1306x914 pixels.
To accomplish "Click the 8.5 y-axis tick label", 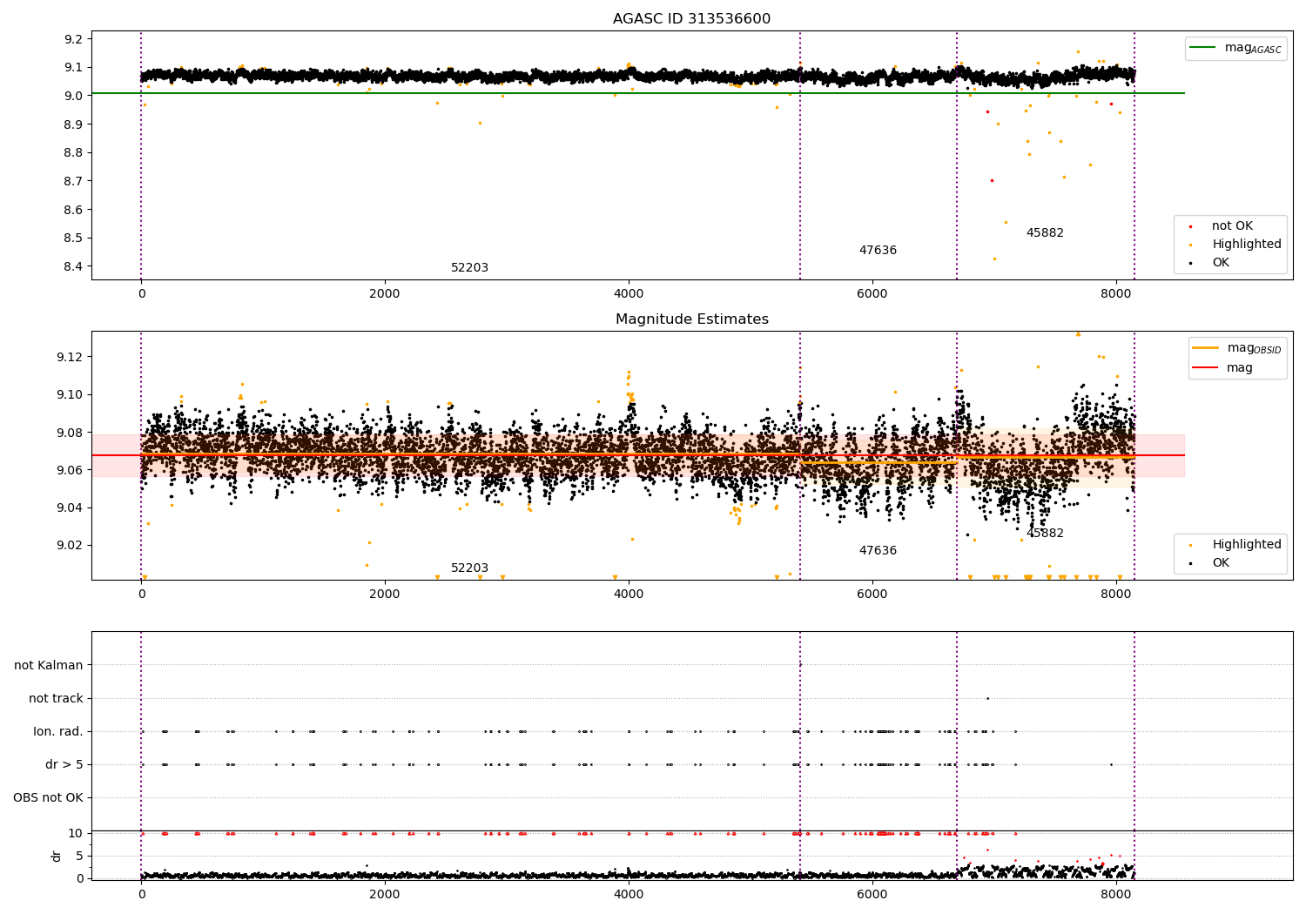I will (x=73, y=239).
